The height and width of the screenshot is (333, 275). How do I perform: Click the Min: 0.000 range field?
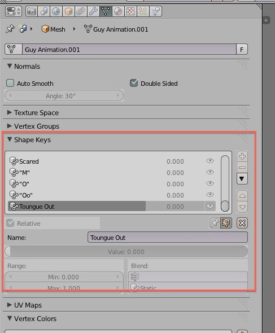64,277
